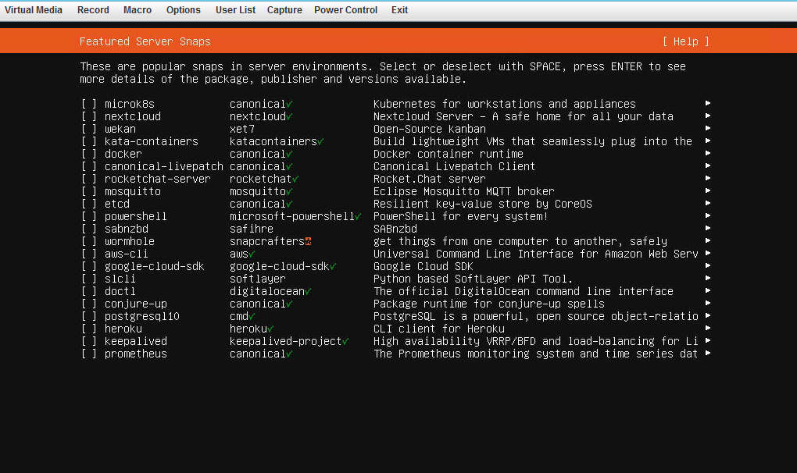Image resolution: width=797 pixels, height=473 pixels.
Task: Click the Exit menu item
Action: (x=399, y=9)
